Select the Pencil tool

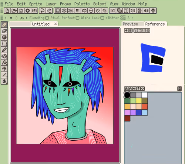point(4,24)
